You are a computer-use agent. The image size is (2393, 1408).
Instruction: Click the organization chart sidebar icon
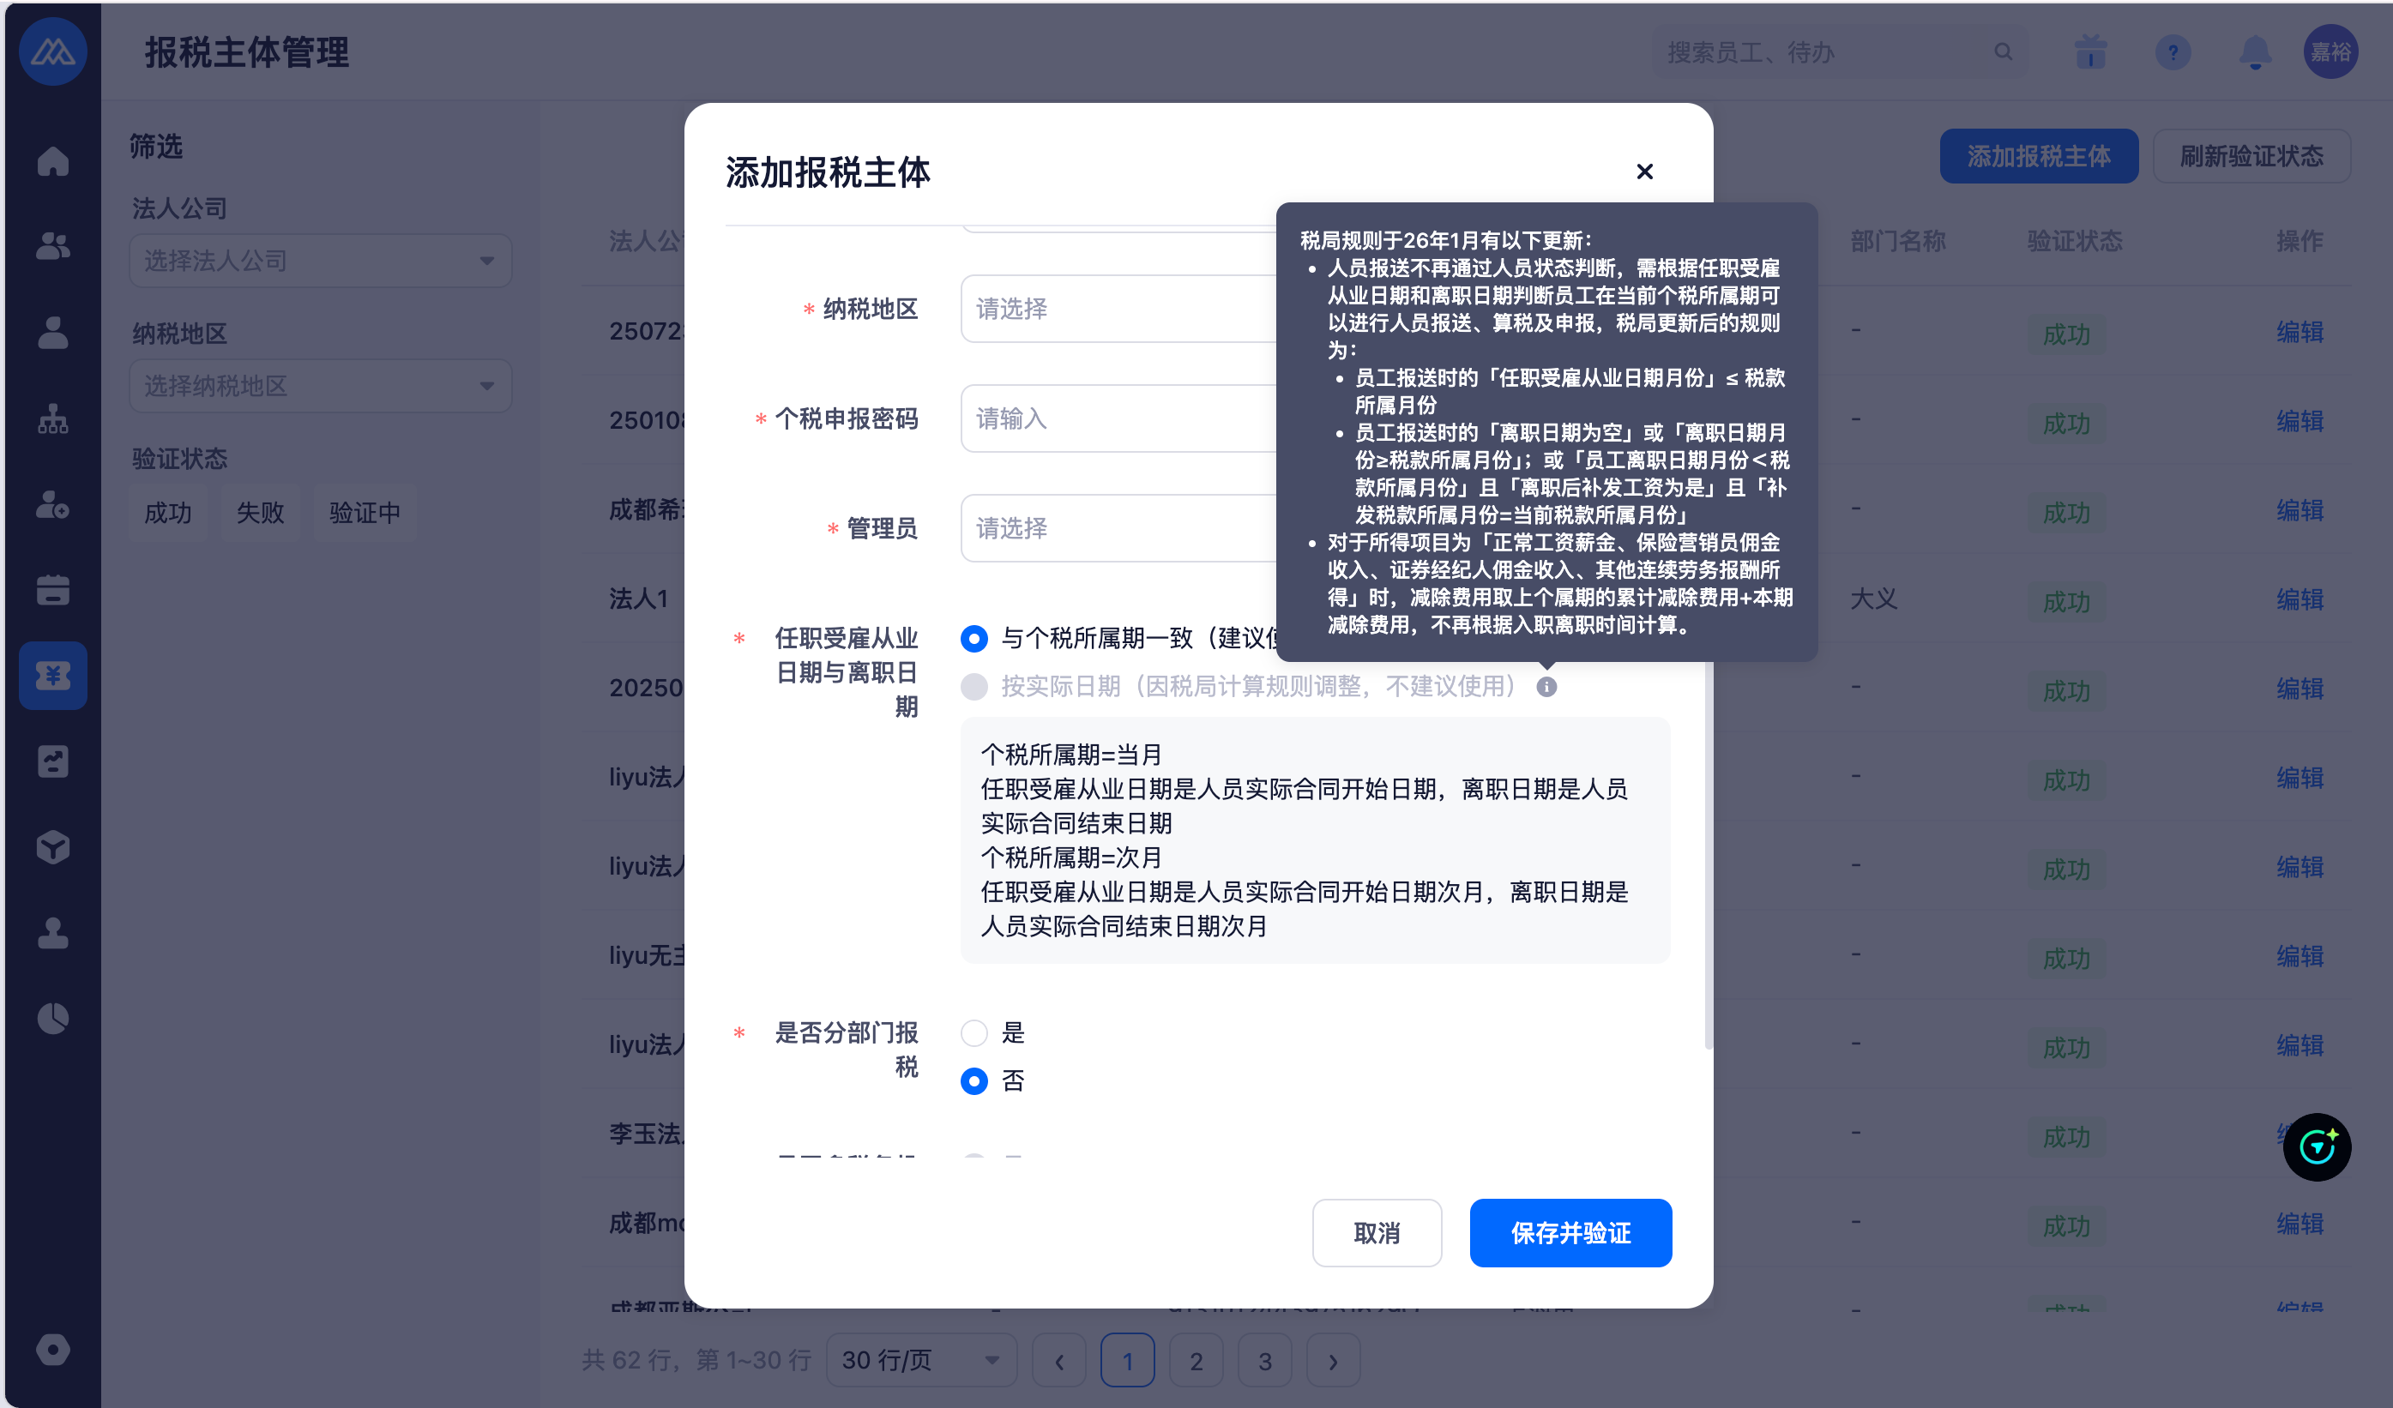[53, 418]
